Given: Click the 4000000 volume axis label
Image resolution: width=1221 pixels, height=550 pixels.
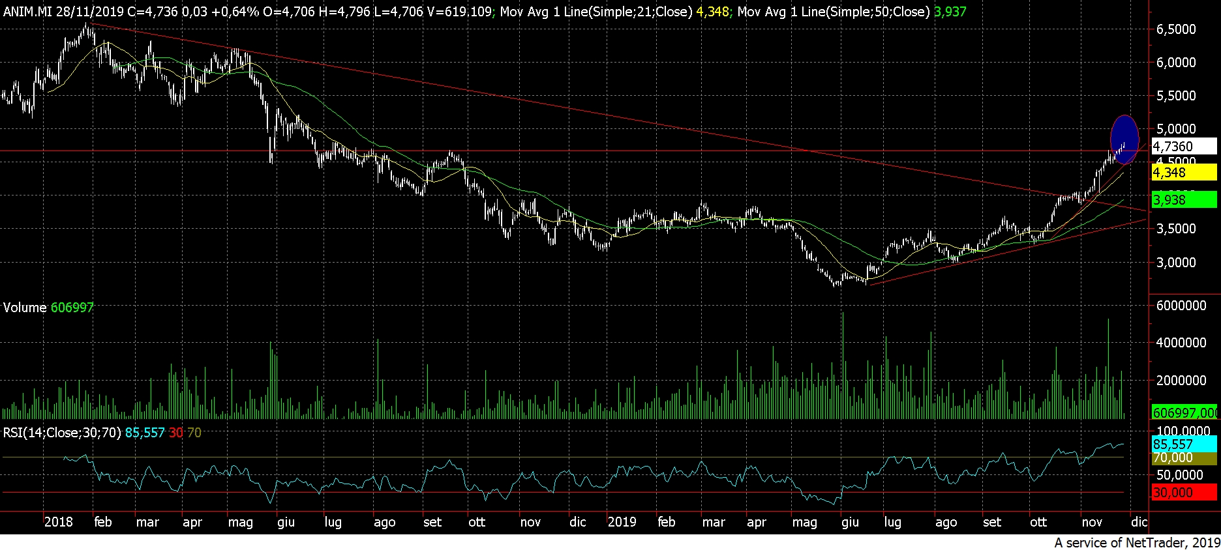Looking at the screenshot, I should [x=1181, y=343].
